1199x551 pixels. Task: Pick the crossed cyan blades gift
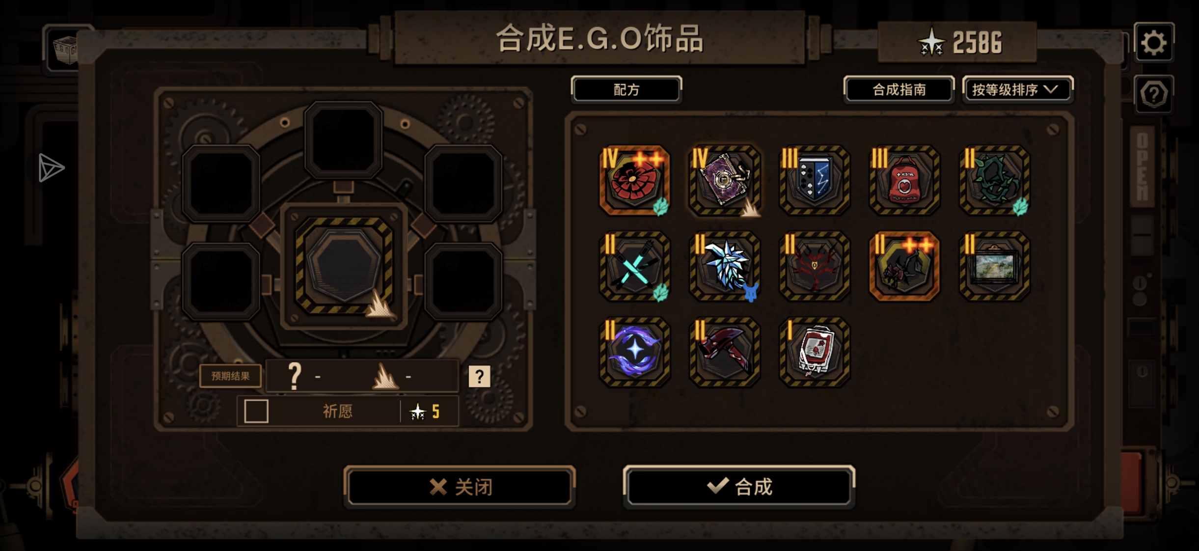pyautogui.click(x=634, y=266)
